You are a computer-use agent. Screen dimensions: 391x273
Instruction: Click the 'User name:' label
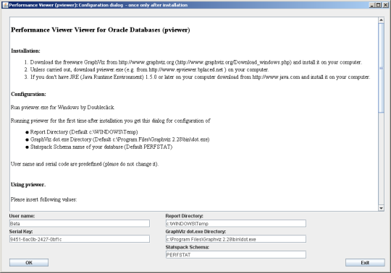click(22, 216)
